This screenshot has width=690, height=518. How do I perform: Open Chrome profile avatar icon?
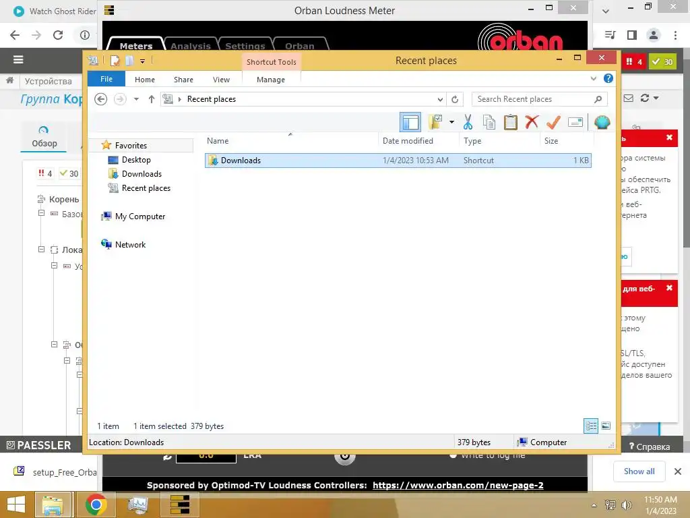(x=654, y=35)
